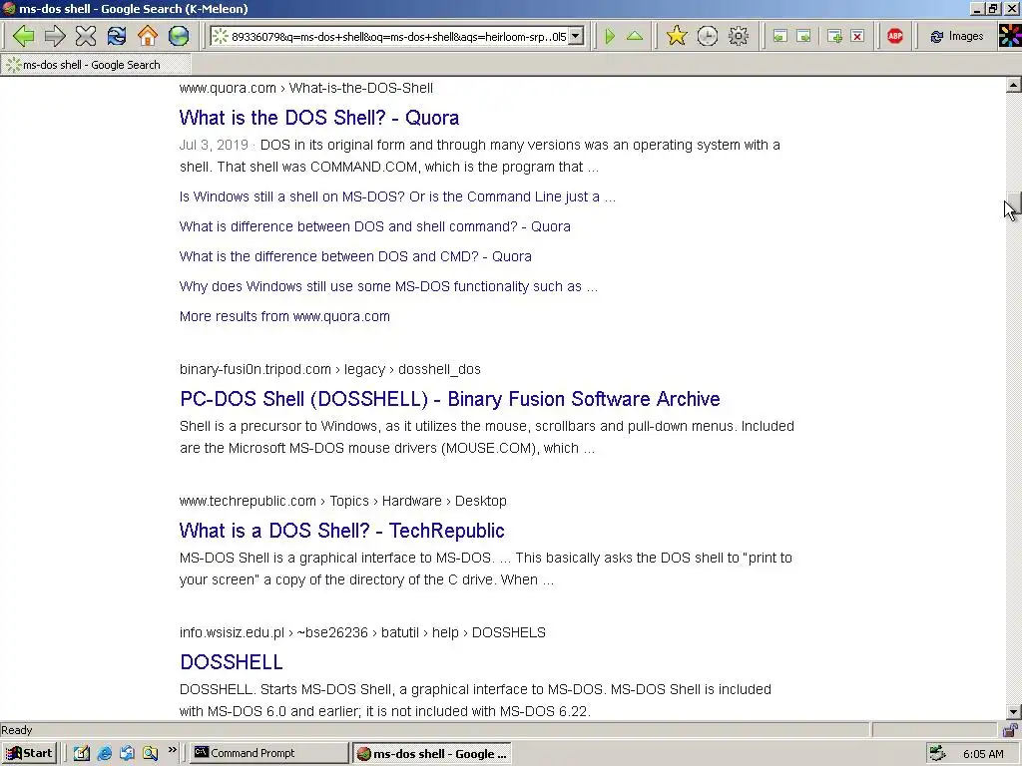Open 'What is a DOS Shell? - TechRepublic'
The width and height of the screenshot is (1022, 766).
pyautogui.click(x=341, y=531)
